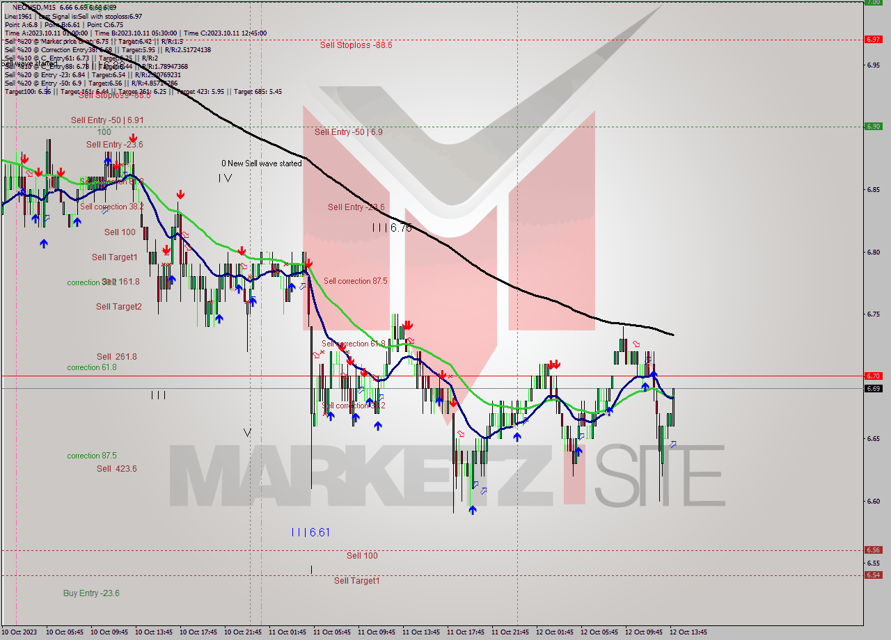
Task: Click the '11 Oct 09:45' time axis label
Action: pyautogui.click(x=376, y=632)
